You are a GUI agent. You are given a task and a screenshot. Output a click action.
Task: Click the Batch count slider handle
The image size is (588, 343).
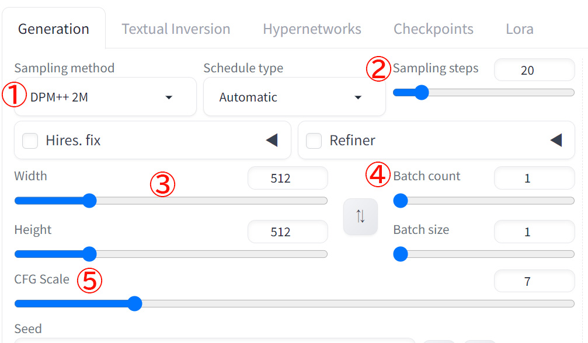[401, 201]
